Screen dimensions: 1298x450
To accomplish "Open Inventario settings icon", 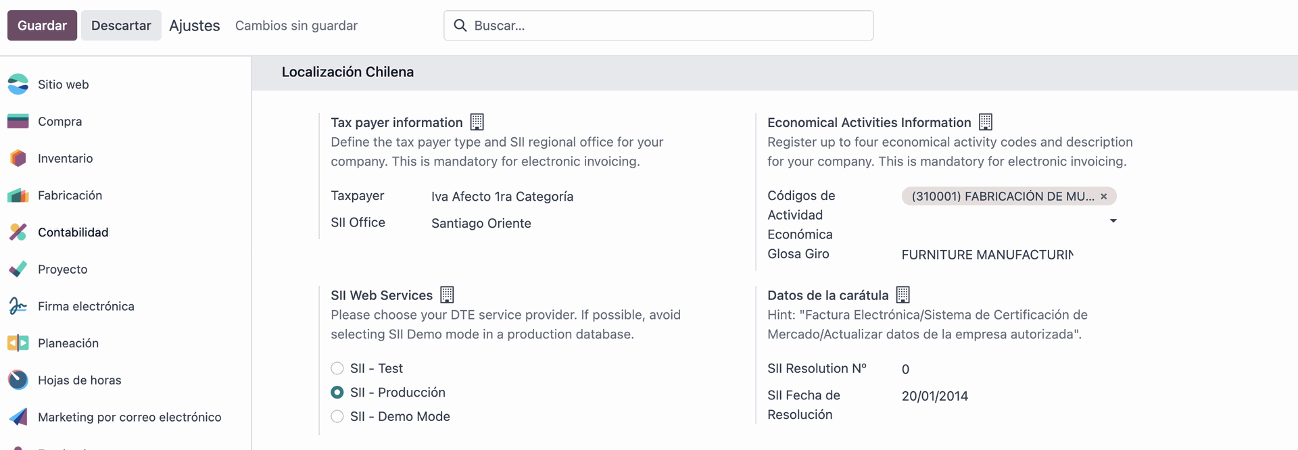I will click(18, 158).
